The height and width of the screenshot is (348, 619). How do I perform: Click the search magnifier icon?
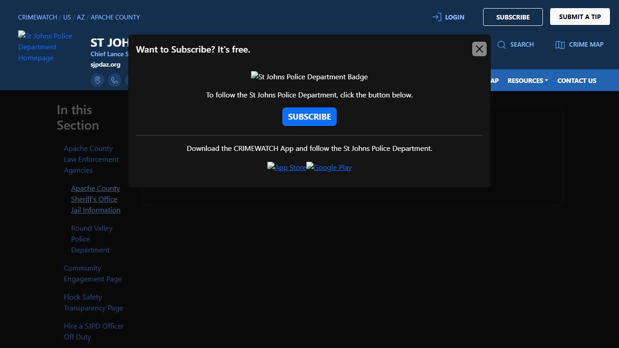coord(502,44)
